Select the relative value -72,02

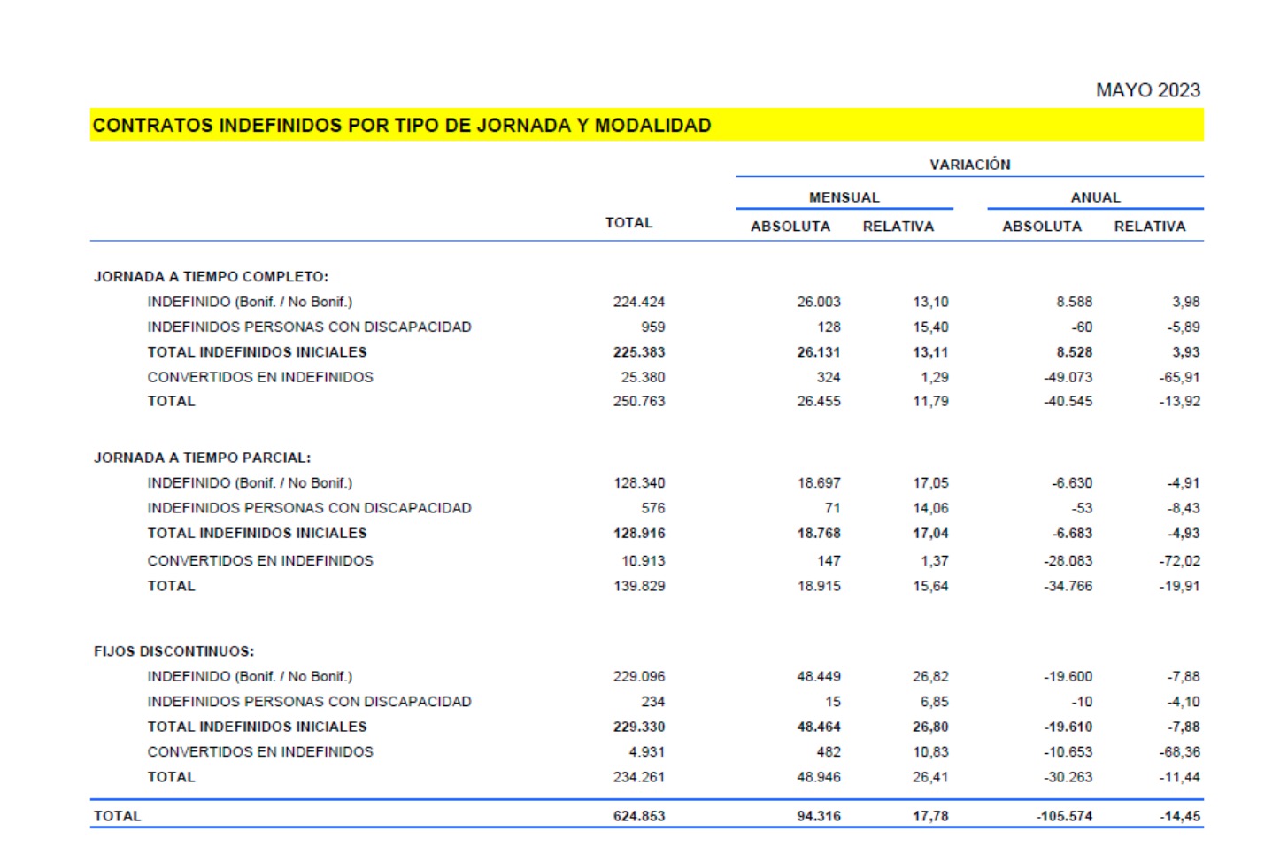(x=1179, y=561)
